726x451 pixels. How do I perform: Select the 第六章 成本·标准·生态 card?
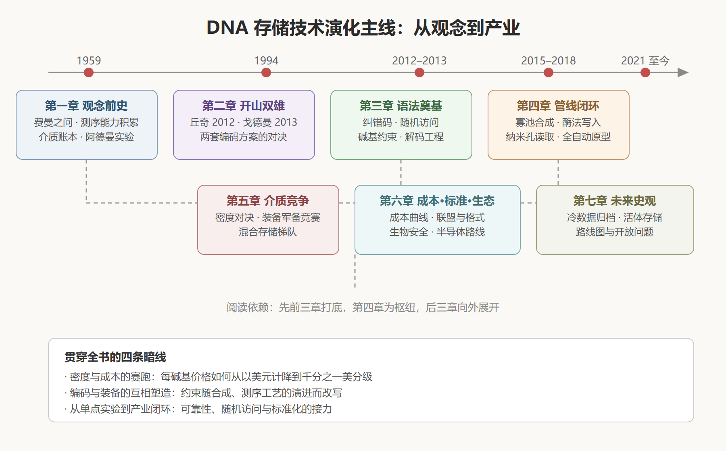click(x=438, y=220)
